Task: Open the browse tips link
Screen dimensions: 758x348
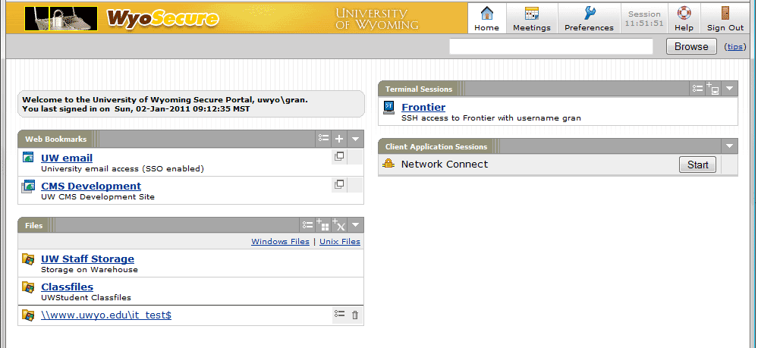Action: pyautogui.click(x=734, y=47)
